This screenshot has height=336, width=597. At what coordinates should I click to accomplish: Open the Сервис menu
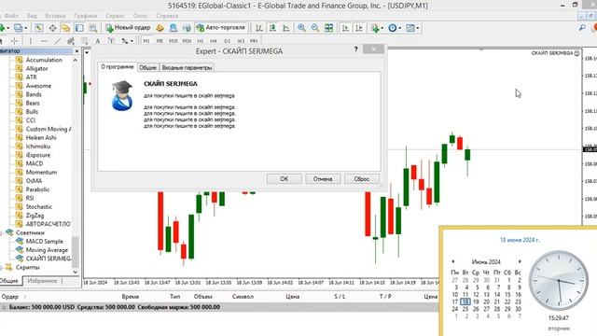(115, 16)
